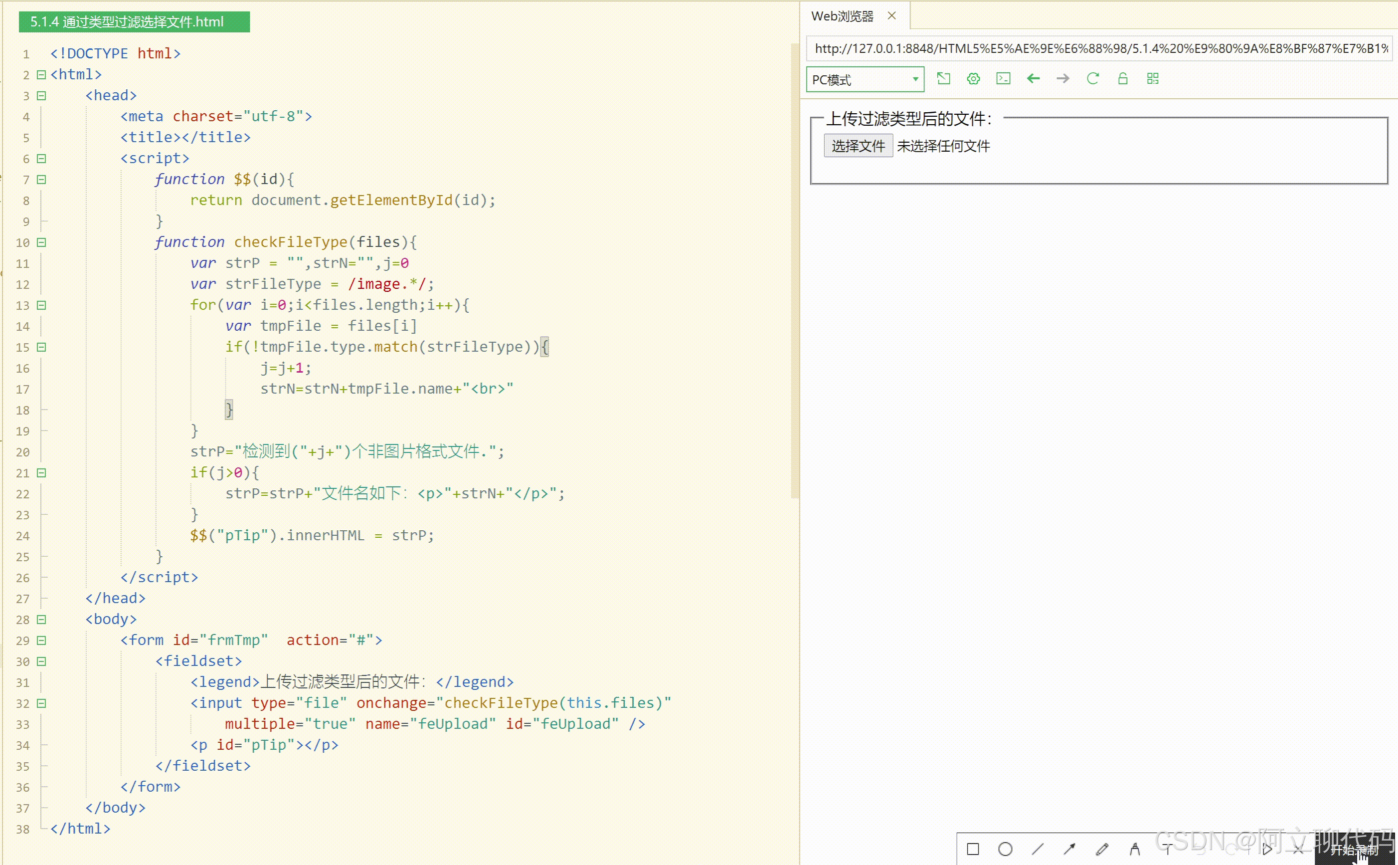Viewport: 1398px width, 865px height.
Task: Click 未选择任何文件 text in preview
Action: (943, 147)
